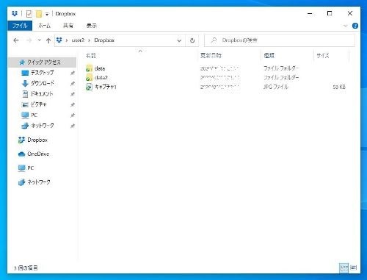The image size is (367, 280).
Task: Refresh the current folder view
Action: pyautogui.click(x=192, y=40)
